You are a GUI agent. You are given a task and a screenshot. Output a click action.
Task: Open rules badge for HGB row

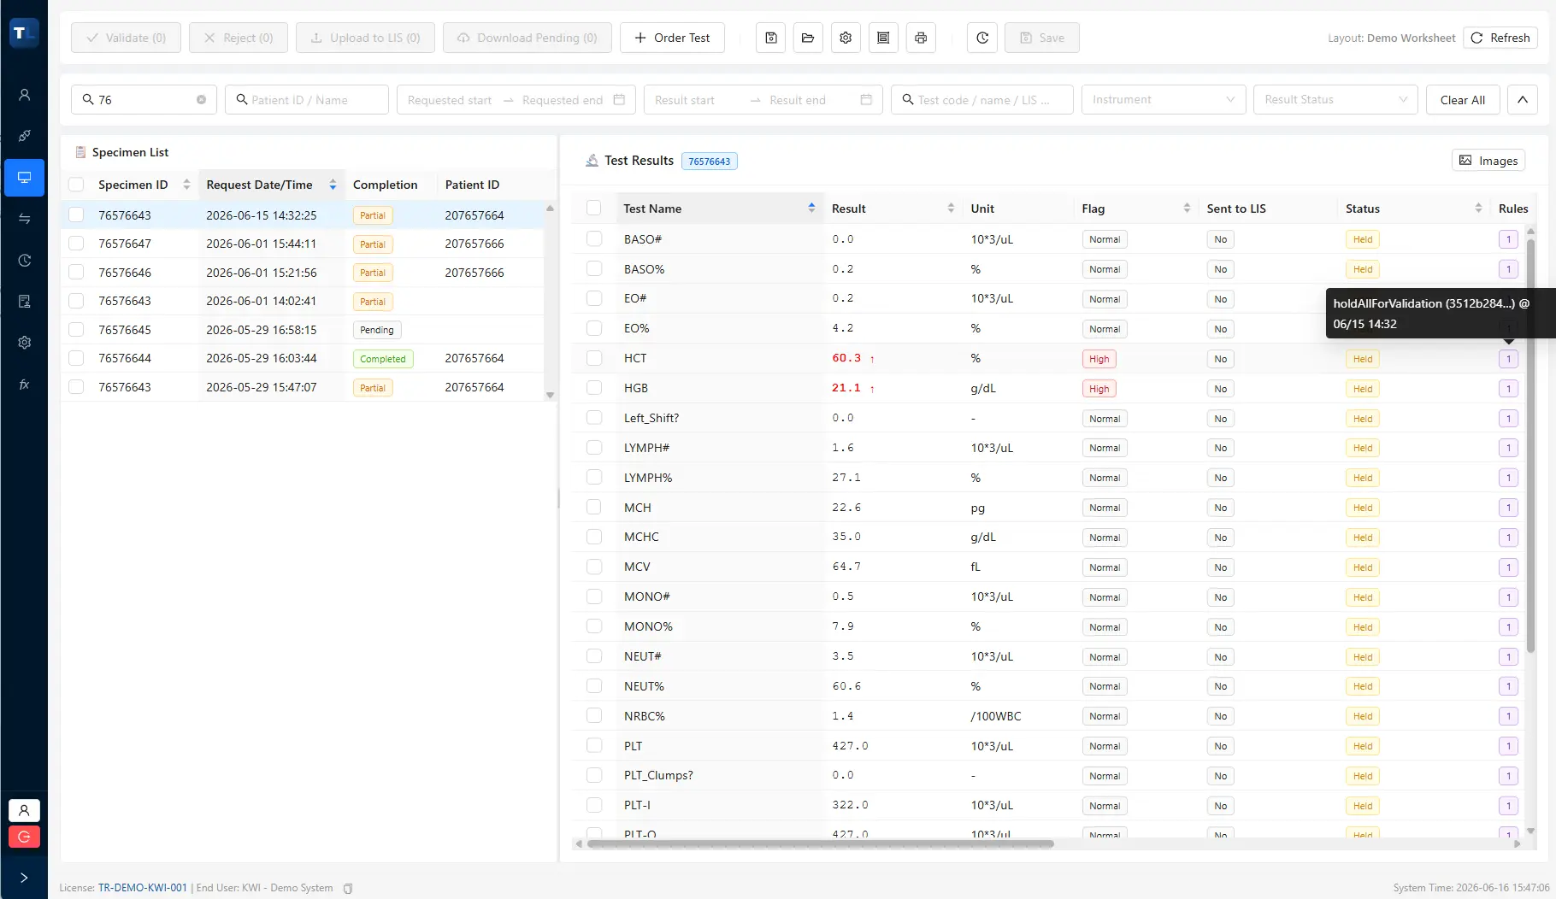(x=1508, y=389)
